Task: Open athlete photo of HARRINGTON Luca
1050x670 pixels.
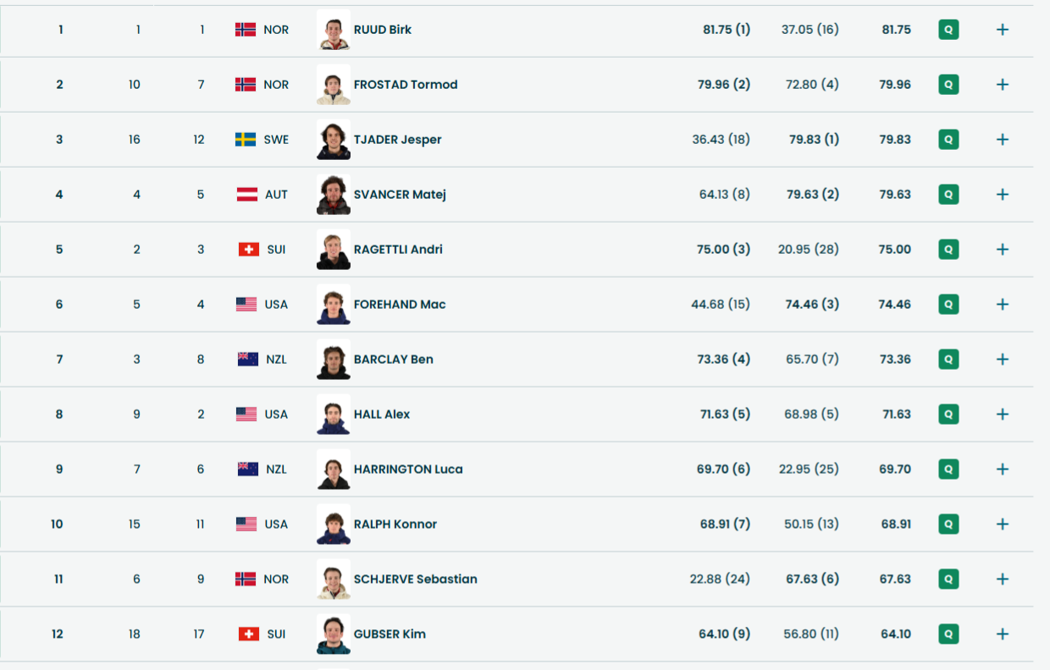Action: click(334, 470)
